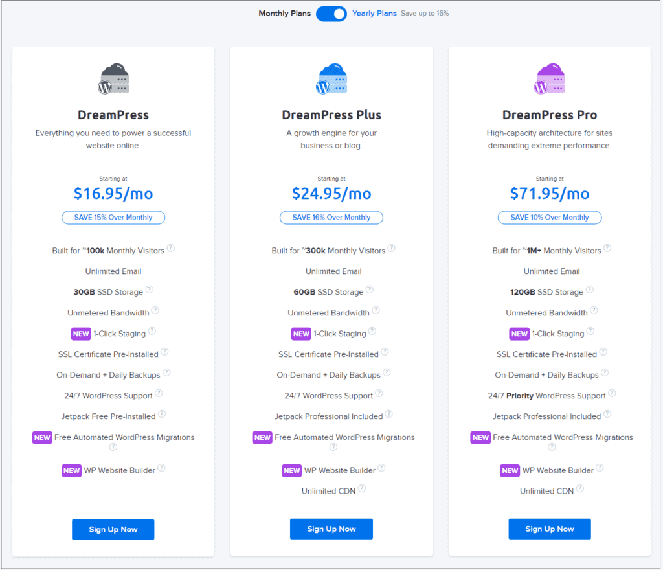Viewport: 663px width, 570px height.
Task: Show Unmetered Bandwidth help in DreamPress card
Action: point(155,310)
